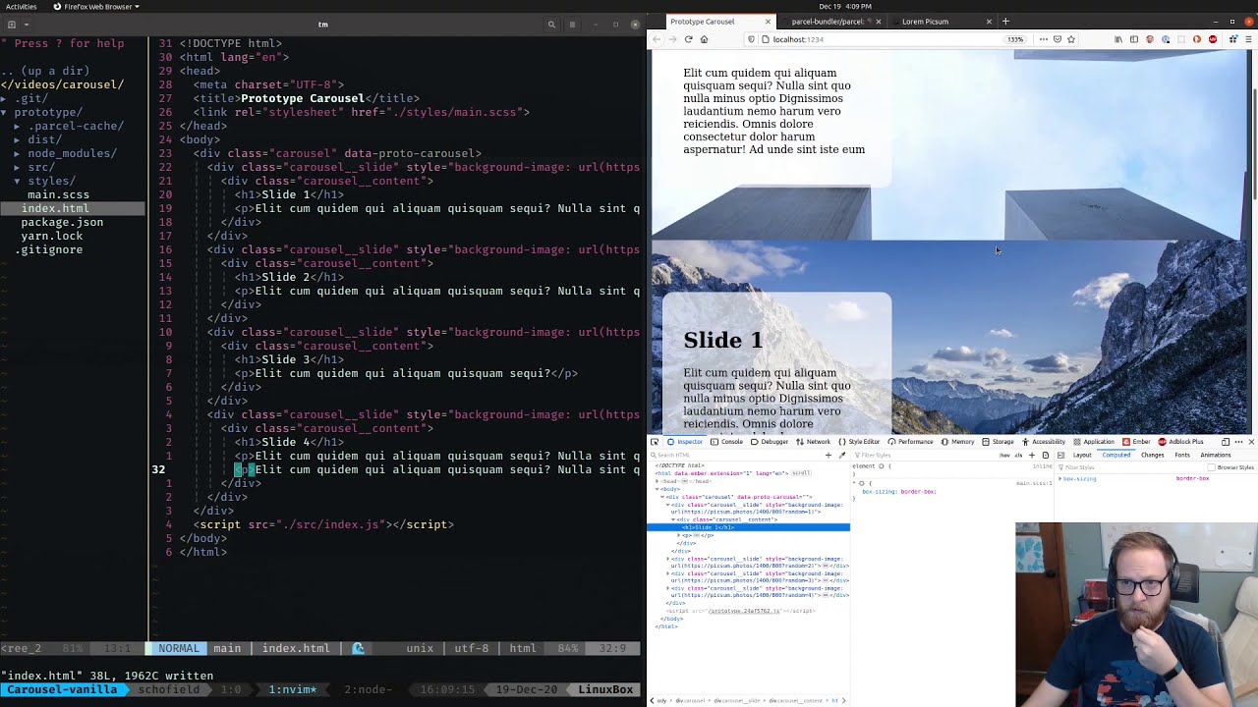
Task: Switch to Console devtools tab
Action: pyautogui.click(x=726, y=442)
